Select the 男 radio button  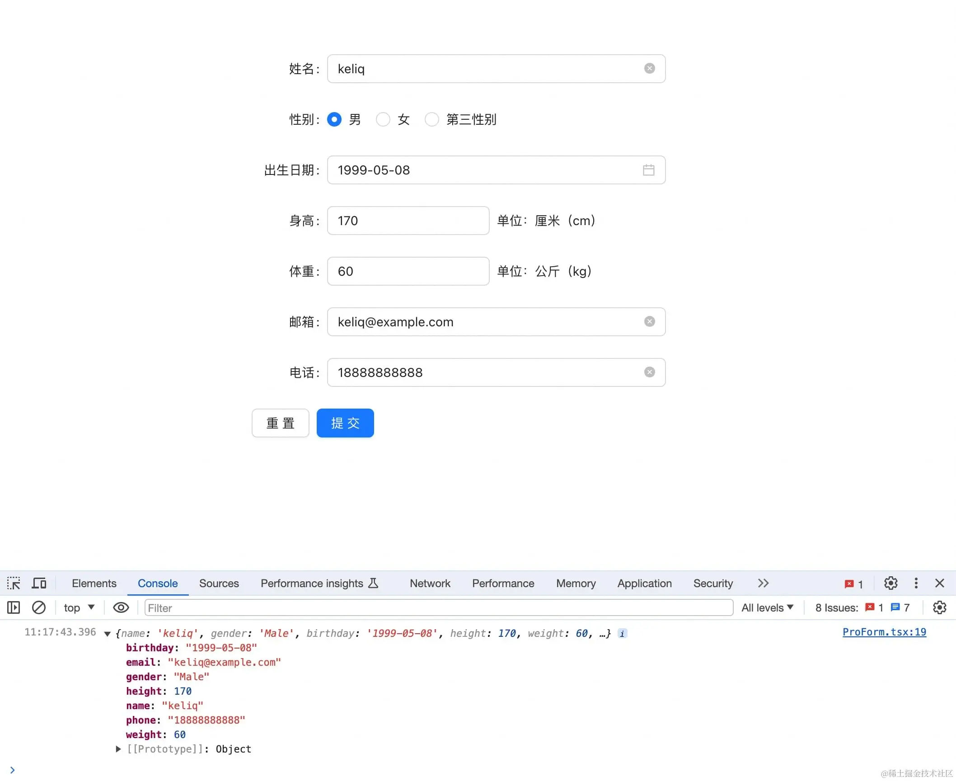tap(334, 119)
